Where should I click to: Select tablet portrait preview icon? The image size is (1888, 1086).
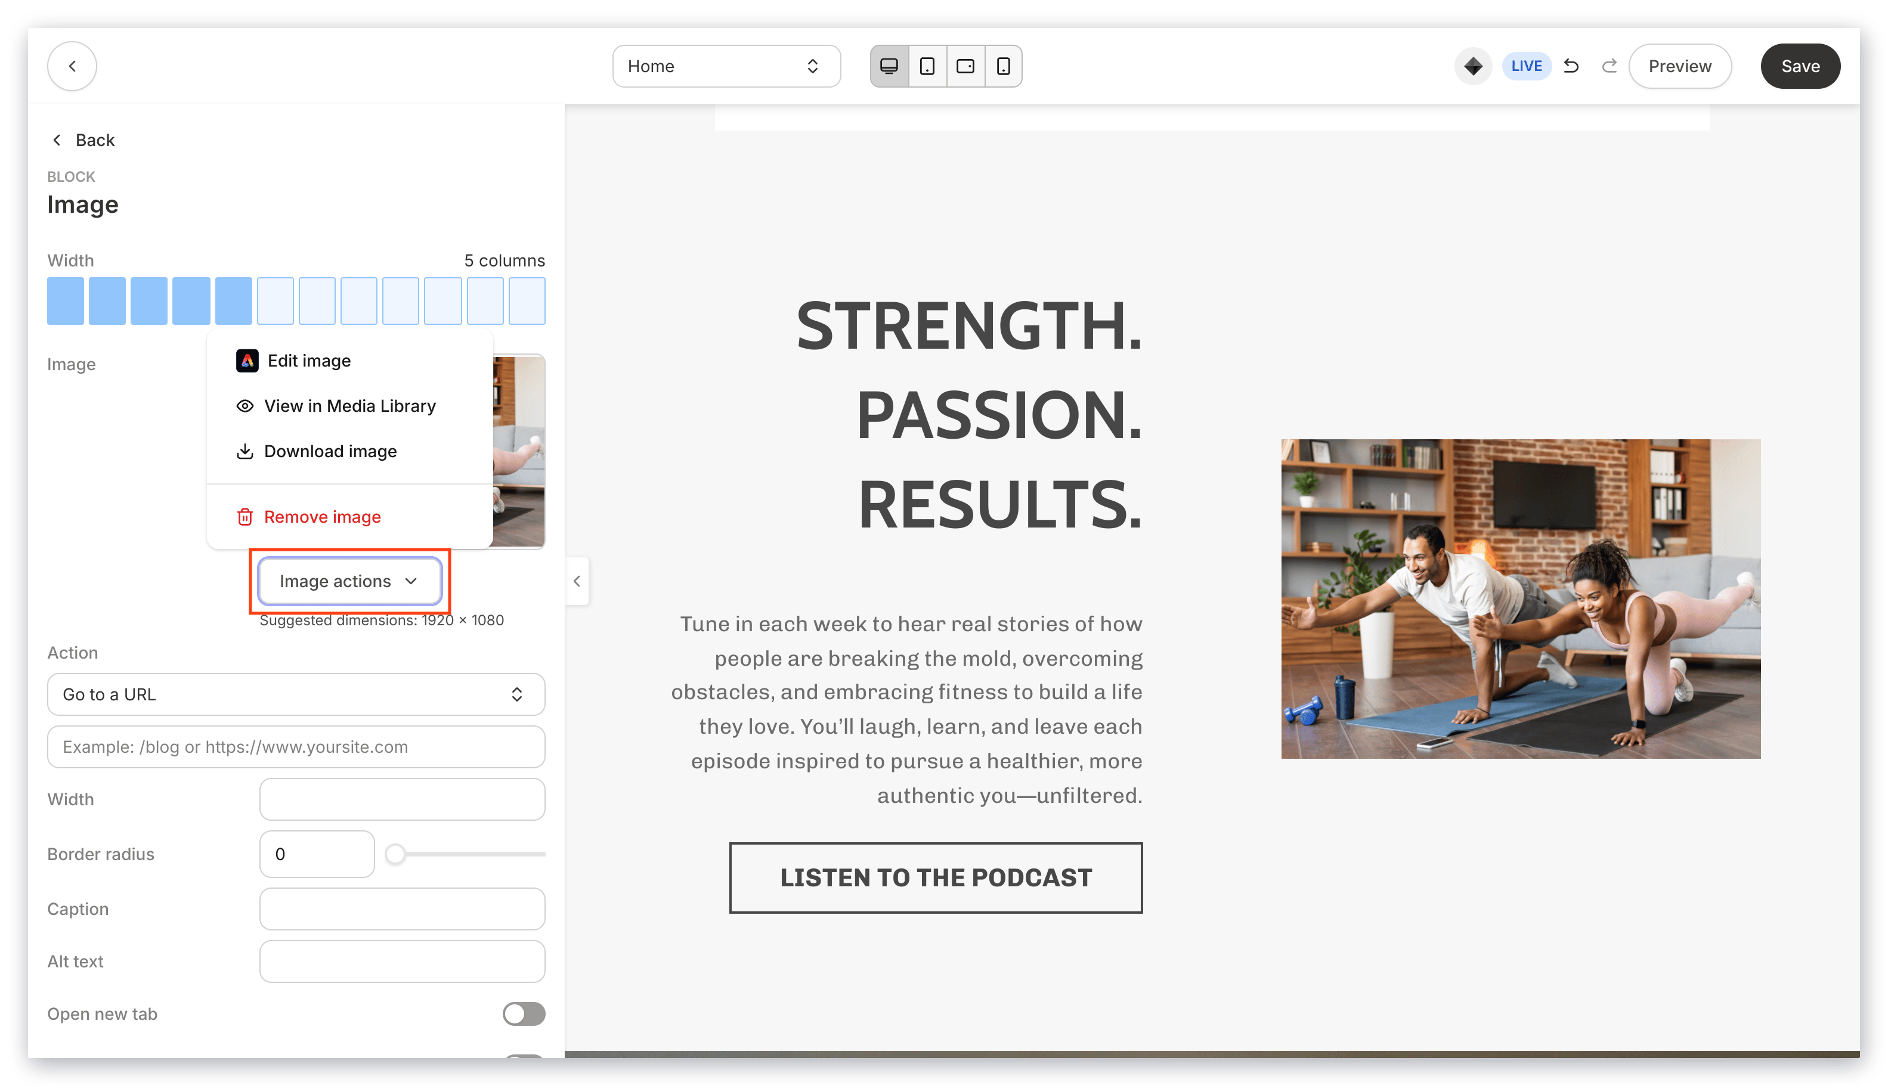point(927,66)
